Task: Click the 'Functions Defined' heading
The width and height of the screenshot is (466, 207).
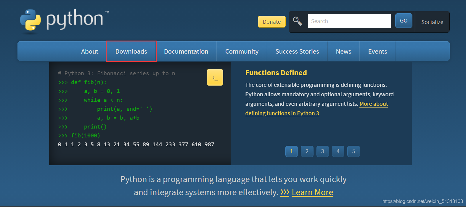Action: pyautogui.click(x=276, y=73)
